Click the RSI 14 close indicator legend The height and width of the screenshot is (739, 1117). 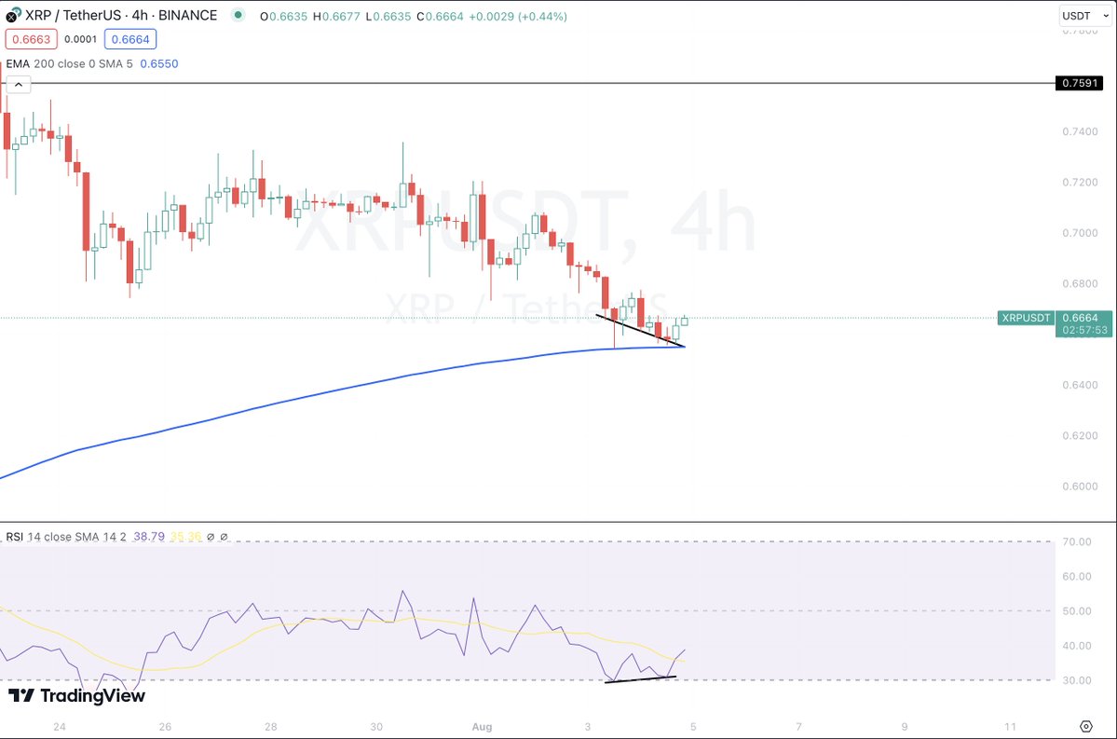pyautogui.click(x=66, y=537)
